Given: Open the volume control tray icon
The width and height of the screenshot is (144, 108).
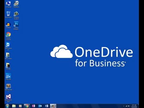Looking at the screenshot, I should (129, 106).
